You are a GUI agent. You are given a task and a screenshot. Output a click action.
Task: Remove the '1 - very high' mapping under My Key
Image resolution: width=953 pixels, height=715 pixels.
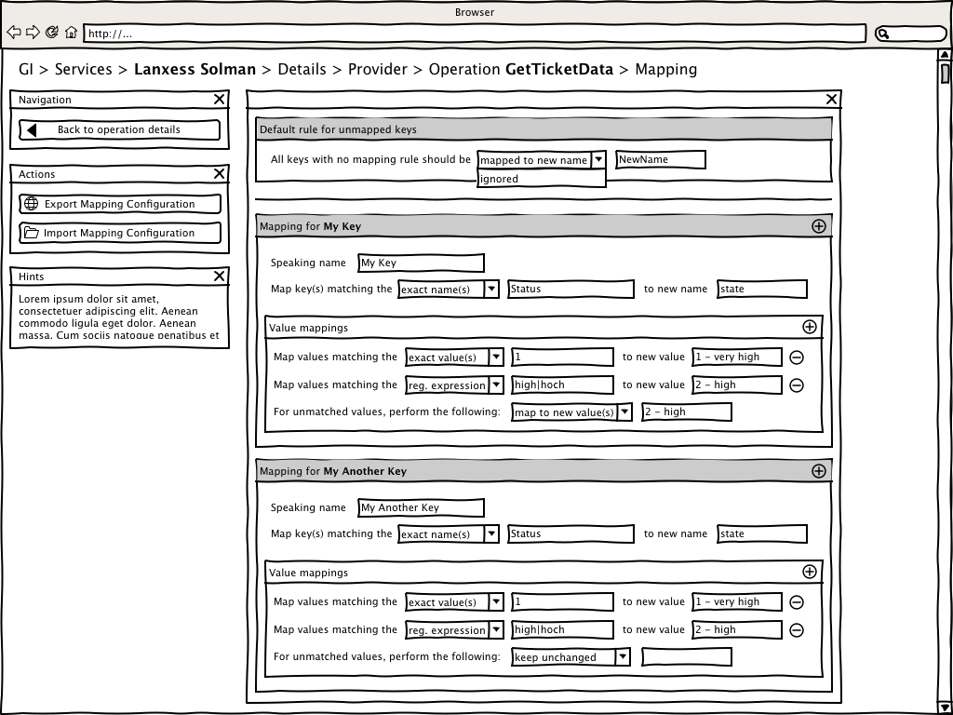point(797,357)
